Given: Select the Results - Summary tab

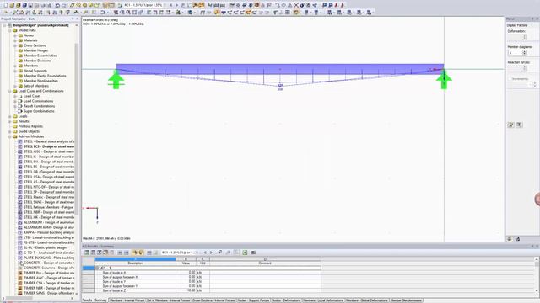Looking at the screenshot, I should [x=94, y=300].
